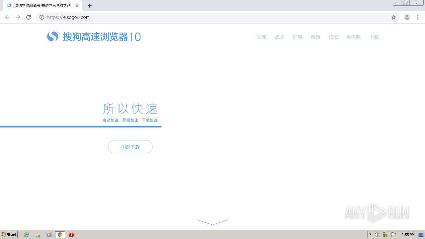
Task: Click Show Desktop button in tray
Action: click(x=421, y=235)
